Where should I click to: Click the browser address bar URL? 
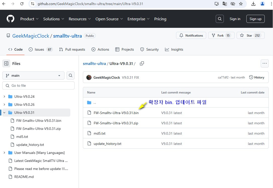(x=90, y=4)
